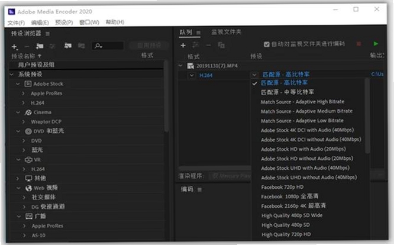Click the preset search field
The image size is (394, 245).
(x=108, y=46)
